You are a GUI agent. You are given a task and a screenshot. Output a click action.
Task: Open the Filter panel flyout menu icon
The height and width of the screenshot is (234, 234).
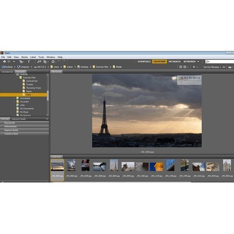(x=47, y=119)
